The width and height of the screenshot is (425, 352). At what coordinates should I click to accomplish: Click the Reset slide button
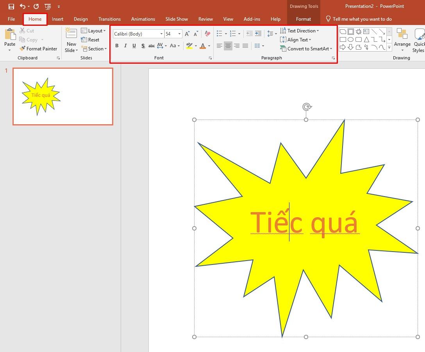coord(90,40)
